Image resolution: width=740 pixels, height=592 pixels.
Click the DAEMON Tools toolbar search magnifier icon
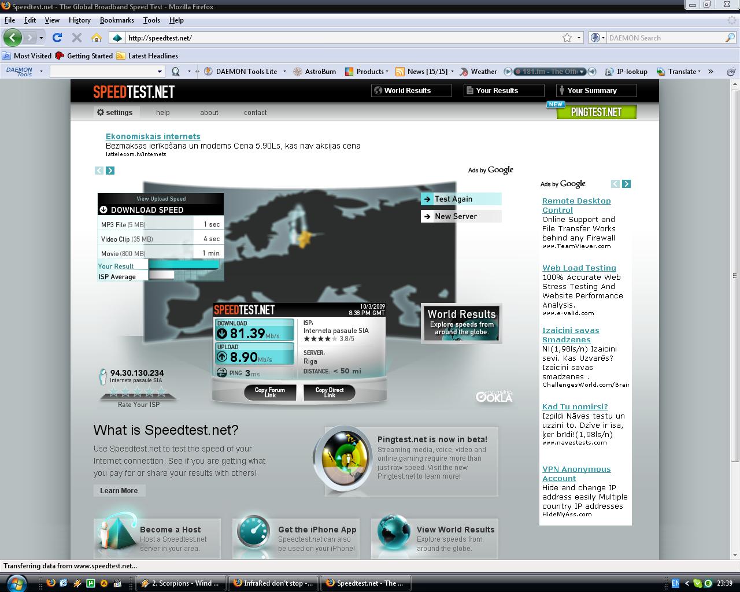click(x=175, y=72)
